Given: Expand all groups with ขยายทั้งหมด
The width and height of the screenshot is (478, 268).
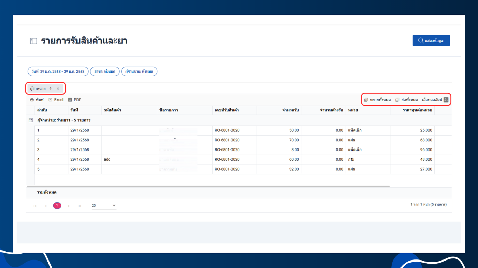Looking at the screenshot, I should [x=377, y=100].
